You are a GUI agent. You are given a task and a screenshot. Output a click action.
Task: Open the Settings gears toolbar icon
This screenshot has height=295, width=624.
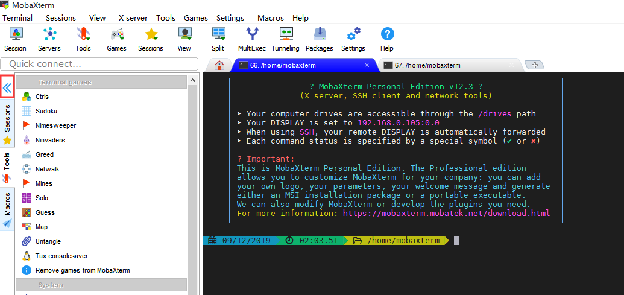[353, 39]
